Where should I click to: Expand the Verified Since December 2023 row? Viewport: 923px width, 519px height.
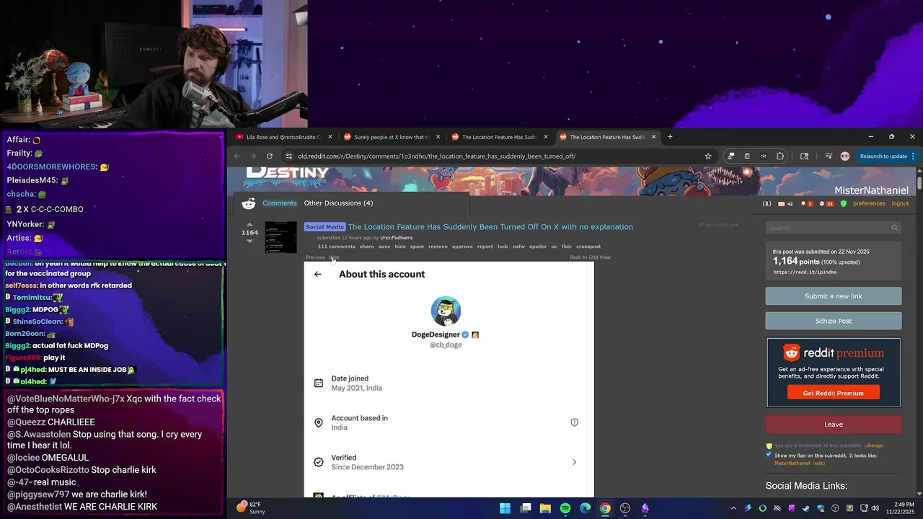(449, 462)
